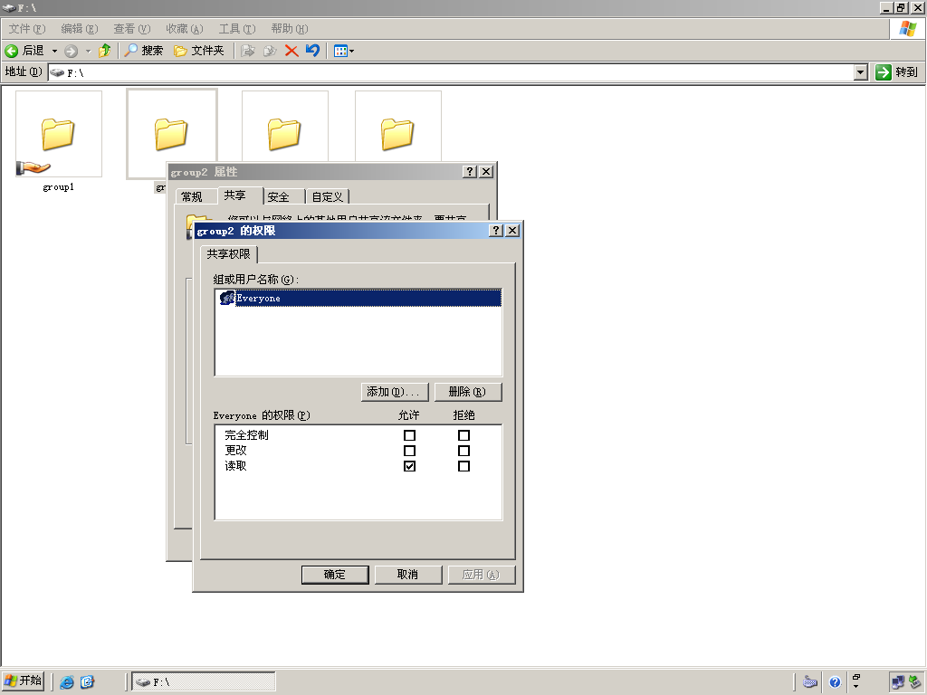Image resolution: width=927 pixels, height=695 pixels.
Task: Restore down the Explorer window
Action: click(x=901, y=7)
